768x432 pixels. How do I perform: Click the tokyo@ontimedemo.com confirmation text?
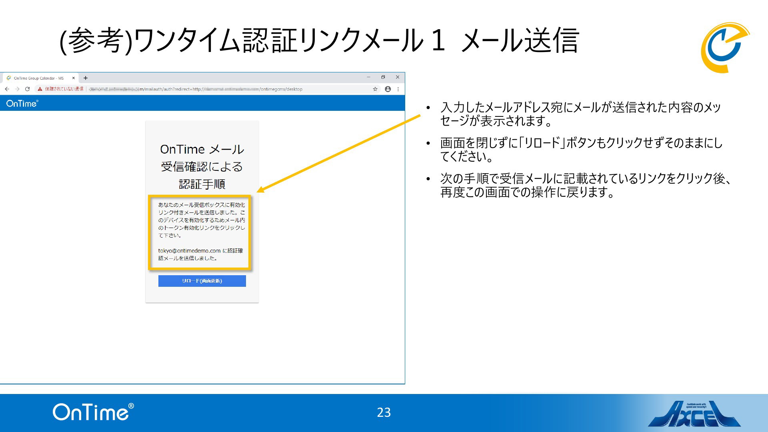point(200,254)
